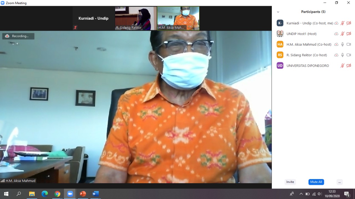This screenshot has width=355, height=199.
Task: Click the Invite button
Action: pyautogui.click(x=290, y=182)
